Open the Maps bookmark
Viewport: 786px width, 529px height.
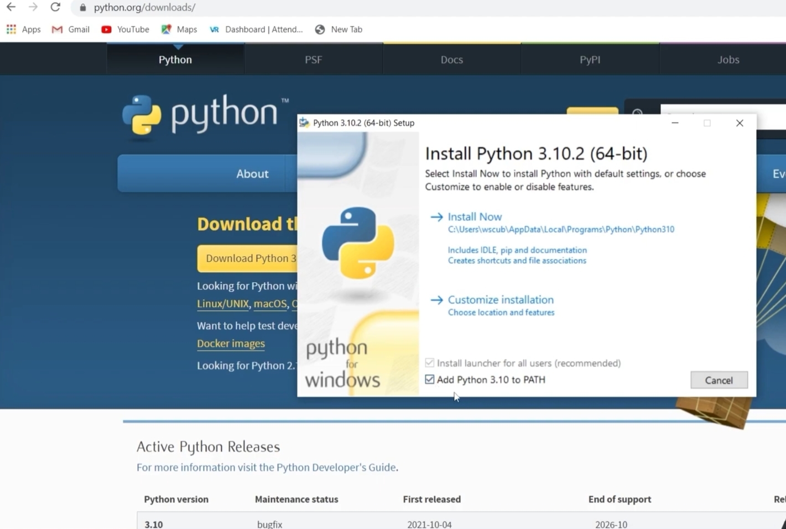(x=179, y=29)
